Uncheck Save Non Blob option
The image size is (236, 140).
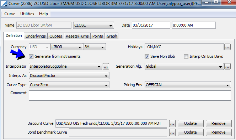(147, 57)
